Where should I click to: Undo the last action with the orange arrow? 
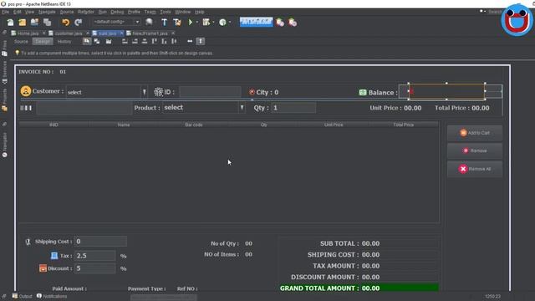[x=65, y=23]
